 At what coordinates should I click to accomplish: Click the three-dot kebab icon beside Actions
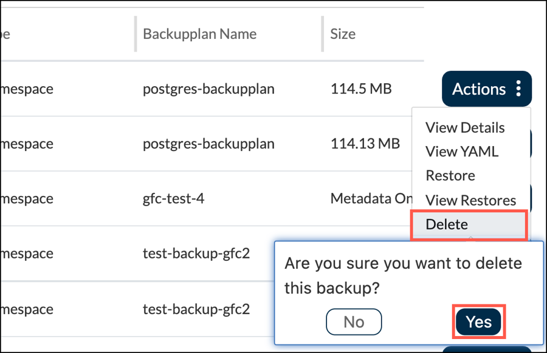point(518,89)
